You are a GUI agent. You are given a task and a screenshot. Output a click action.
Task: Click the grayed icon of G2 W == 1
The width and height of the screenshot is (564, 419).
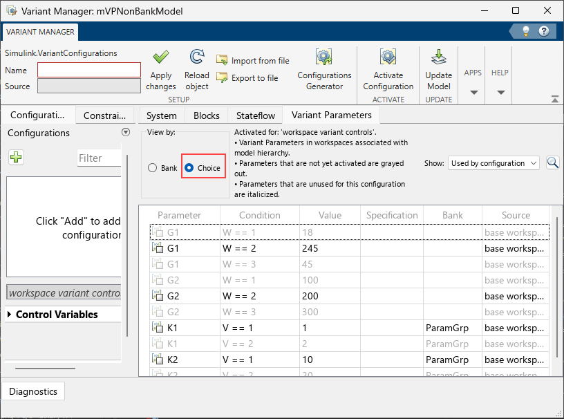click(158, 280)
